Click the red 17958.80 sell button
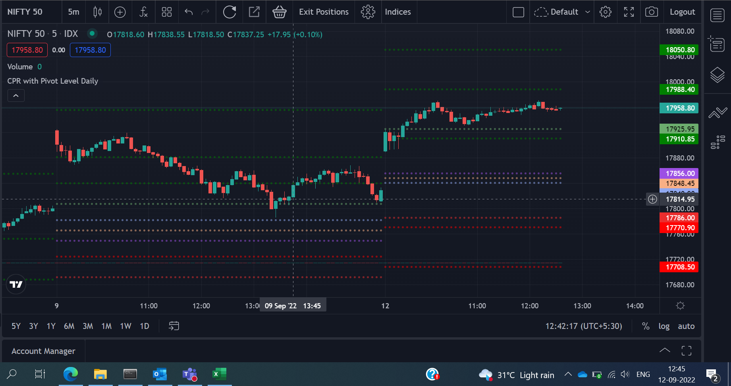731x386 pixels. point(27,50)
